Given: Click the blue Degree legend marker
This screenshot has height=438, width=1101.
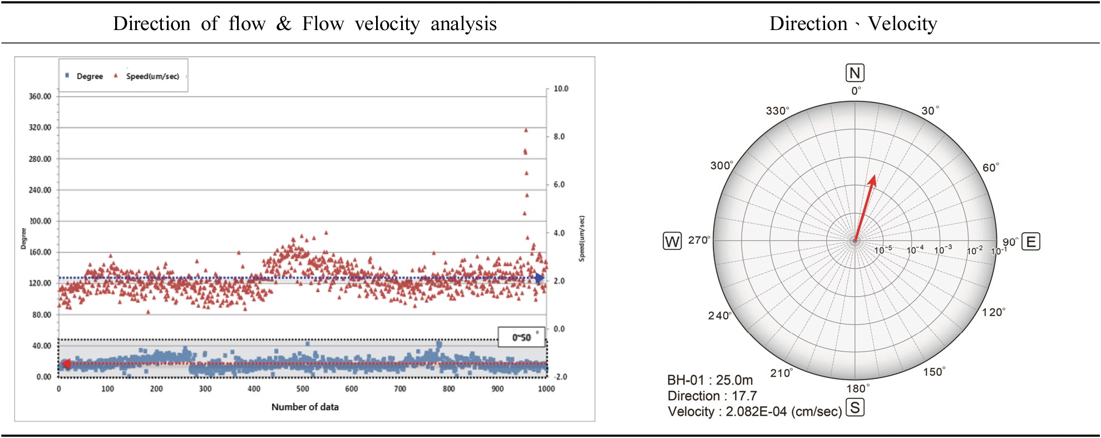Looking at the screenshot, I should (x=67, y=75).
